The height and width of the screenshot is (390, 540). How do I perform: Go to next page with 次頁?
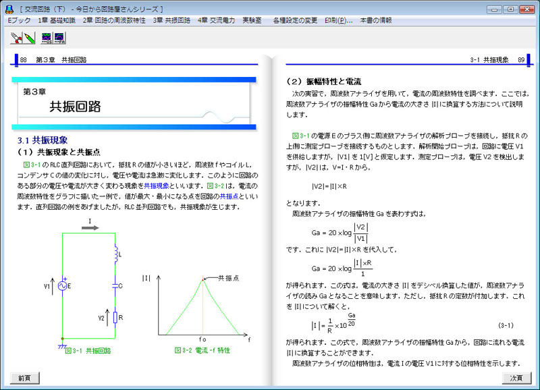pyautogui.click(x=516, y=378)
